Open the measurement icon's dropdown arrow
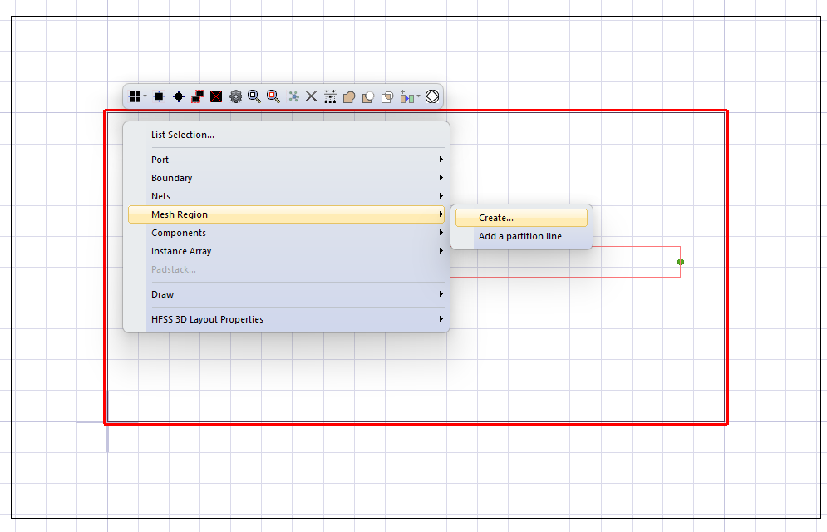The height and width of the screenshot is (532, 827). [418, 96]
